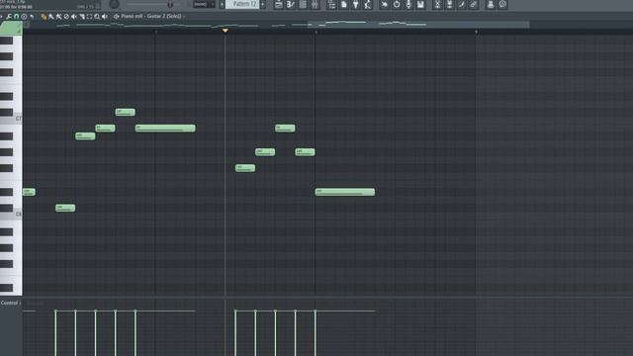Select the F#6 note after the playhead
Image resolution: width=633 pixels, height=356 pixels.
pos(245,168)
